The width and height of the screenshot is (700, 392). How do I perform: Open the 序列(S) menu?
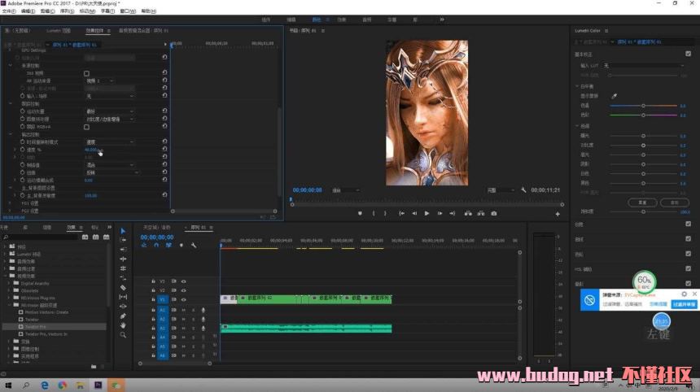point(67,11)
